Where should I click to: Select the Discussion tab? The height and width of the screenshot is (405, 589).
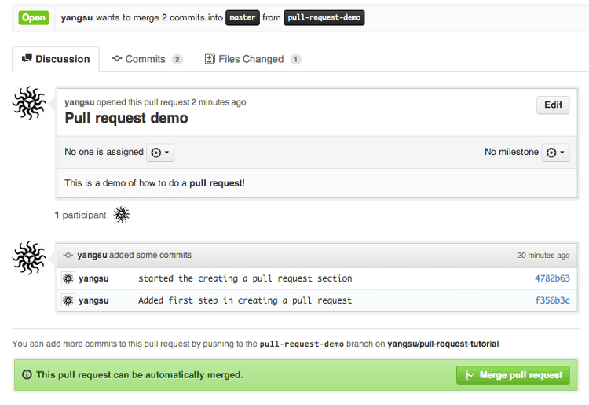pyautogui.click(x=56, y=59)
